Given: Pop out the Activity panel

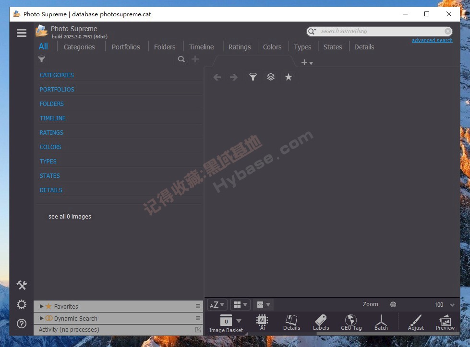Looking at the screenshot, I should 198,330.
